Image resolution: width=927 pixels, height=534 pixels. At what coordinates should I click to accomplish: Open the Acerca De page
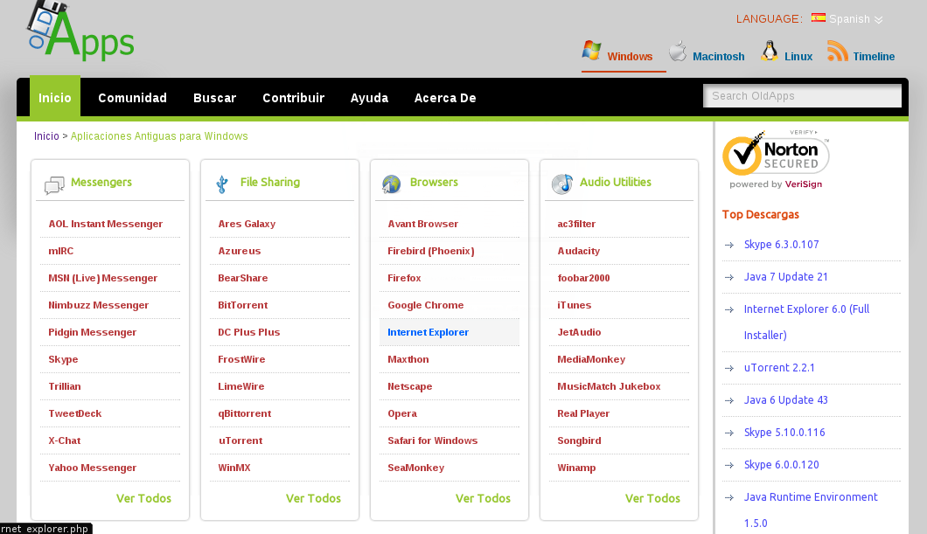point(444,98)
